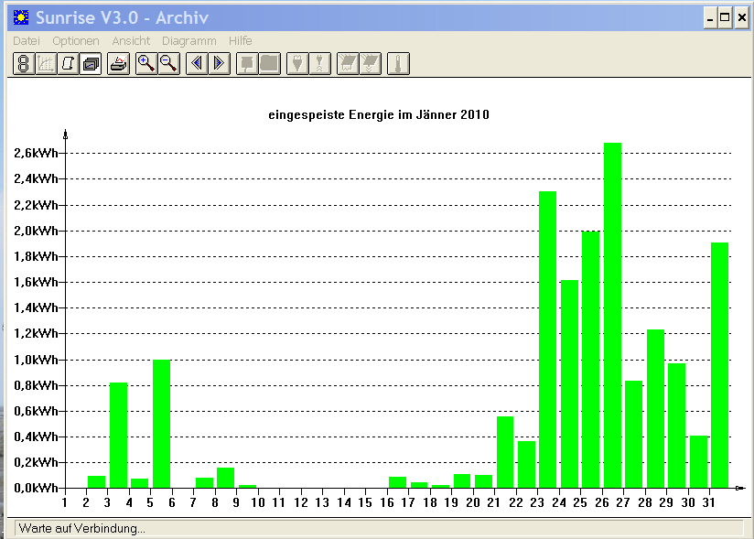This screenshot has height=539, width=754.
Task: Click the x-axis day label '26'
Action: (x=601, y=502)
